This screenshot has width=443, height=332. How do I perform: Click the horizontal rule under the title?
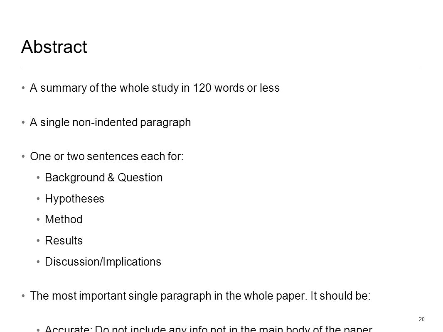pos(221,67)
